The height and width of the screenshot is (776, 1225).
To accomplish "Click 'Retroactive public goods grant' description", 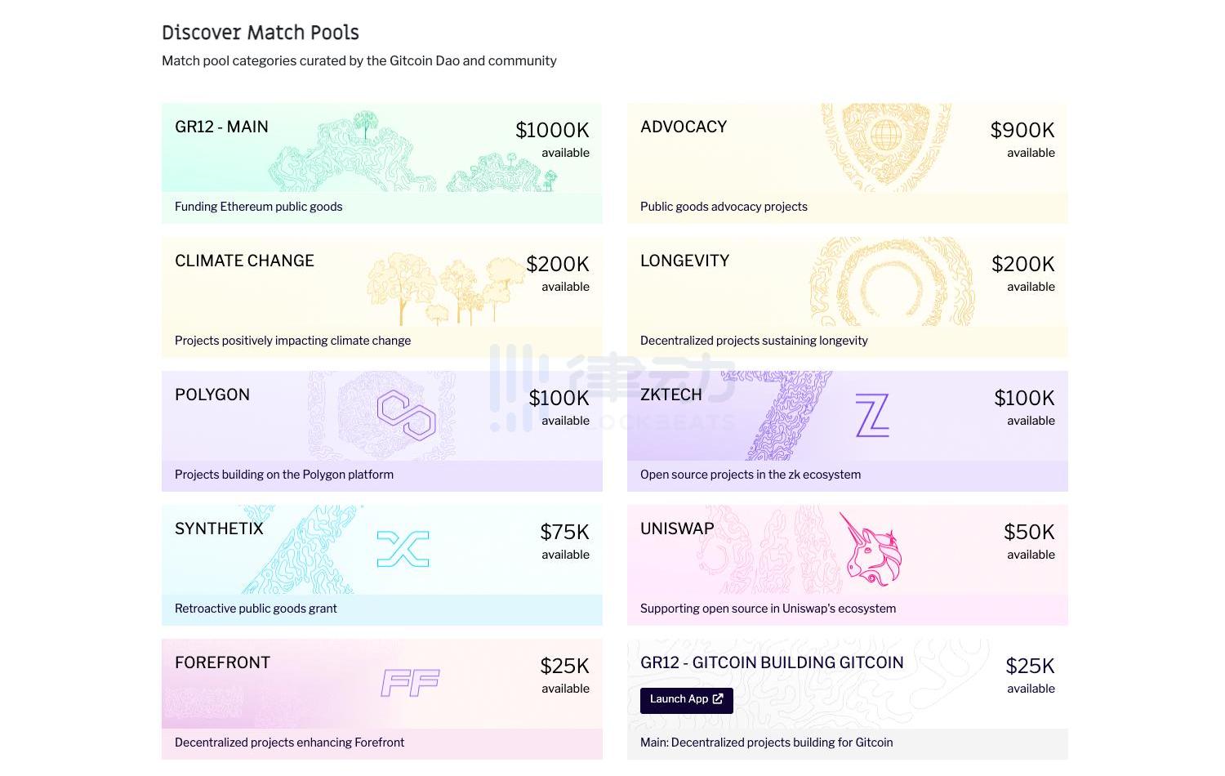I will pyautogui.click(x=256, y=609).
